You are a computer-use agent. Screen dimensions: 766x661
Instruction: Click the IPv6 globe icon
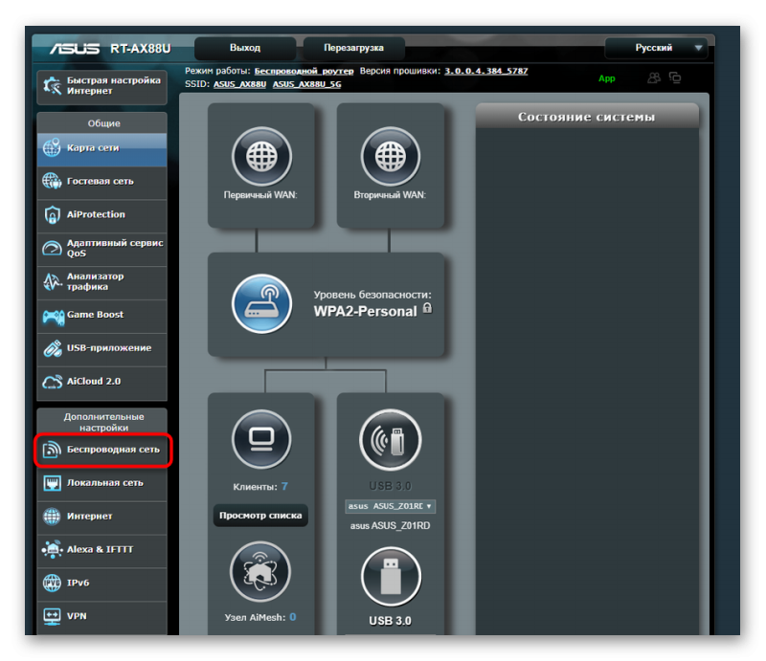tap(52, 583)
